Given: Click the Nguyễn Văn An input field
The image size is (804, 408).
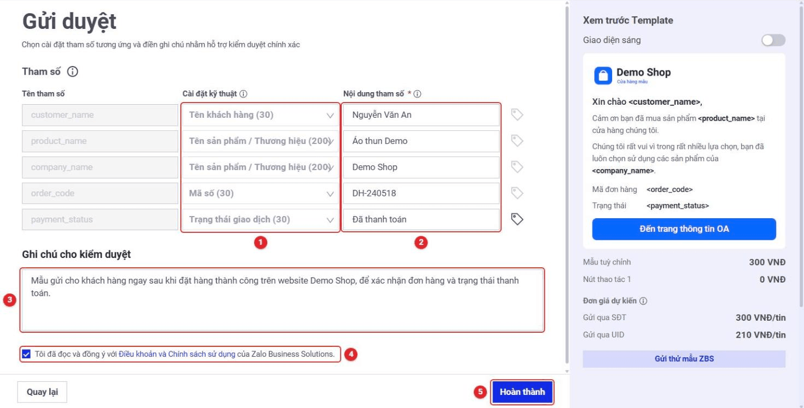Looking at the screenshot, I should coord(421,115).
